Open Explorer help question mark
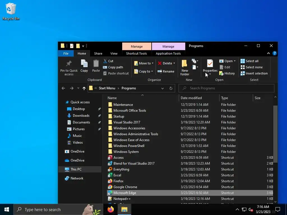This screenshot has width=287, height=215. pos(274,53)
